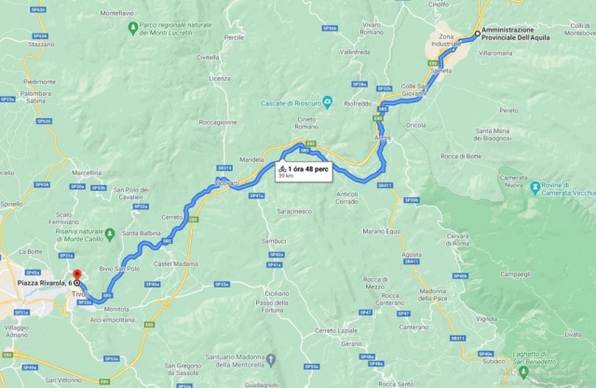Click the red destination pin at Tivoli
The height and width of the screenshot is (388, 596).
[x=77, y=274]
